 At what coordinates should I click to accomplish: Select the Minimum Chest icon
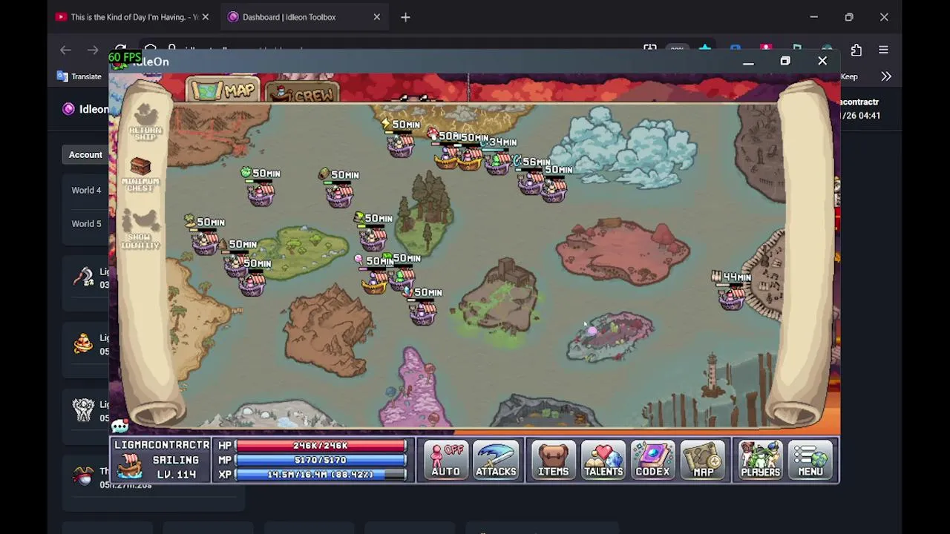click(140, 175)
